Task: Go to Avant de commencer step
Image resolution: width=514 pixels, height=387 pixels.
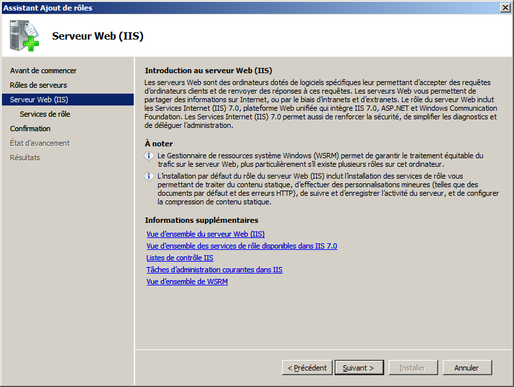Action: [43, 71]
